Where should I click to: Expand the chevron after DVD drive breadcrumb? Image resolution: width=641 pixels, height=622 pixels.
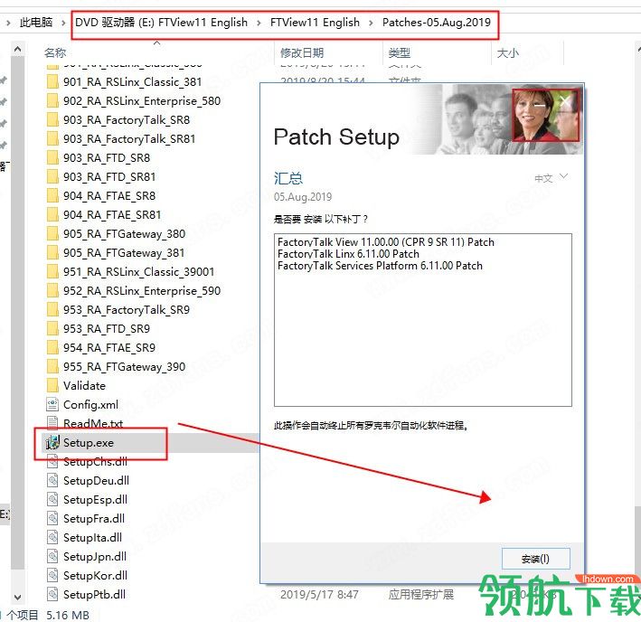[x=259, y=23]
